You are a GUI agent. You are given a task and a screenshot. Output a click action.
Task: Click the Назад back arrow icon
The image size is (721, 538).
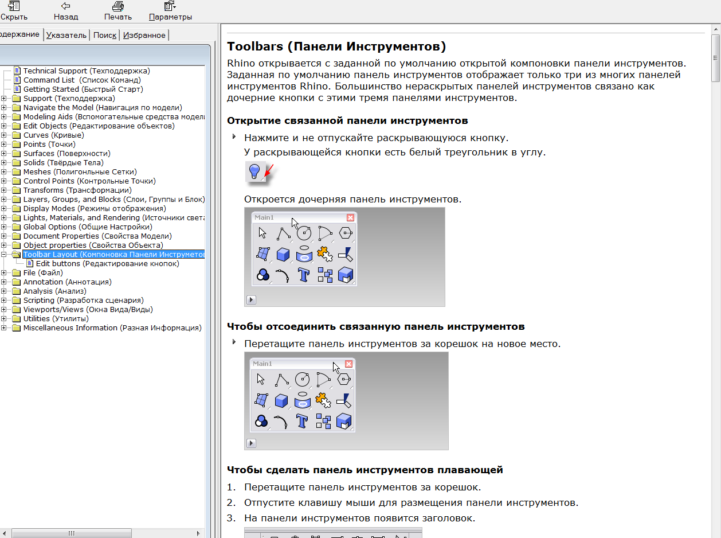pos(66,6)
